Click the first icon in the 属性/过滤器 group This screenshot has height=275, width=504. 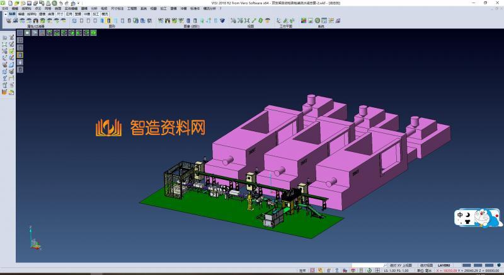pyautogui.click(x=8, y=21)
